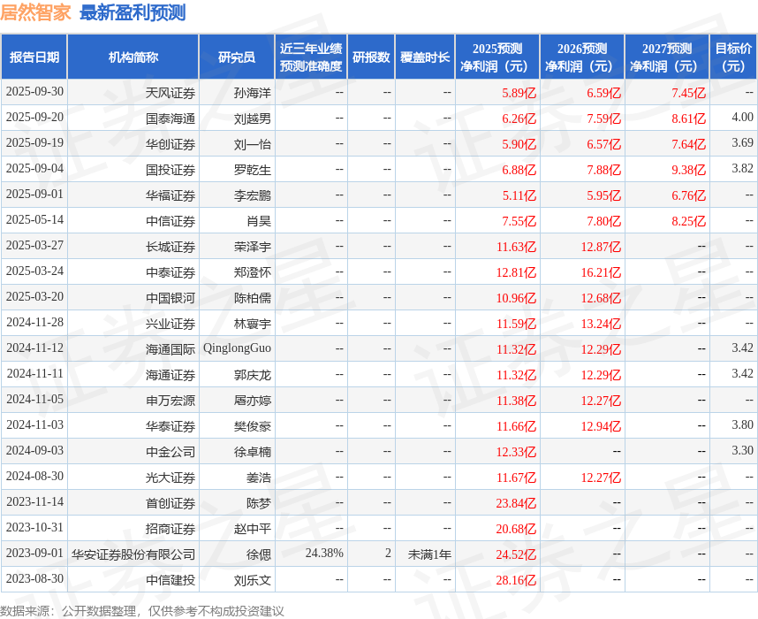Click researcher name 刘越男
Viewport: 758px width, 619px height.
pos(253,118)
